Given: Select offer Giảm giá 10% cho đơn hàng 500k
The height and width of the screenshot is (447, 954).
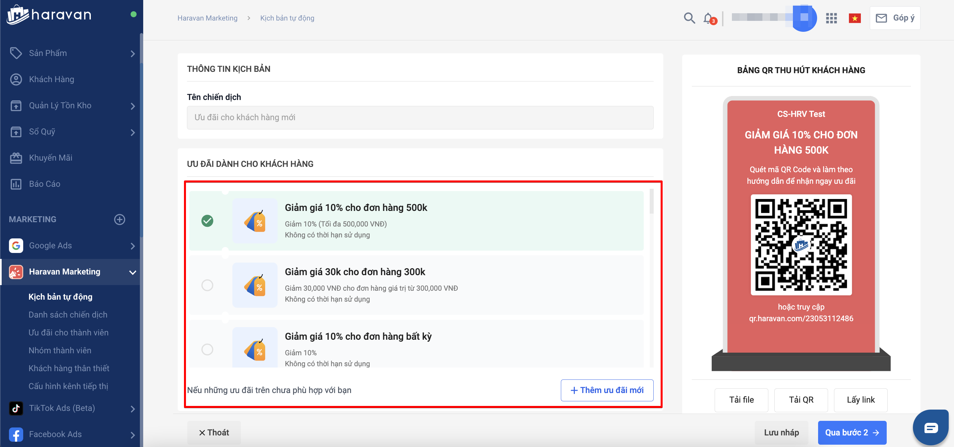Looking at the screenshot, I should click(207, 221).
